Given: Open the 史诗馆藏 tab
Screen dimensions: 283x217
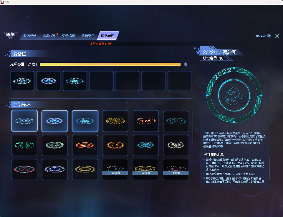Looking at the screenshot, I should (68, 36).
